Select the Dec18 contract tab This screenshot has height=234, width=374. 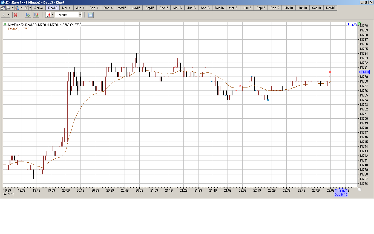tap(330, 8)
